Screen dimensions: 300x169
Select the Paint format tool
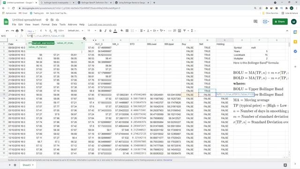(x=22, y=31)
